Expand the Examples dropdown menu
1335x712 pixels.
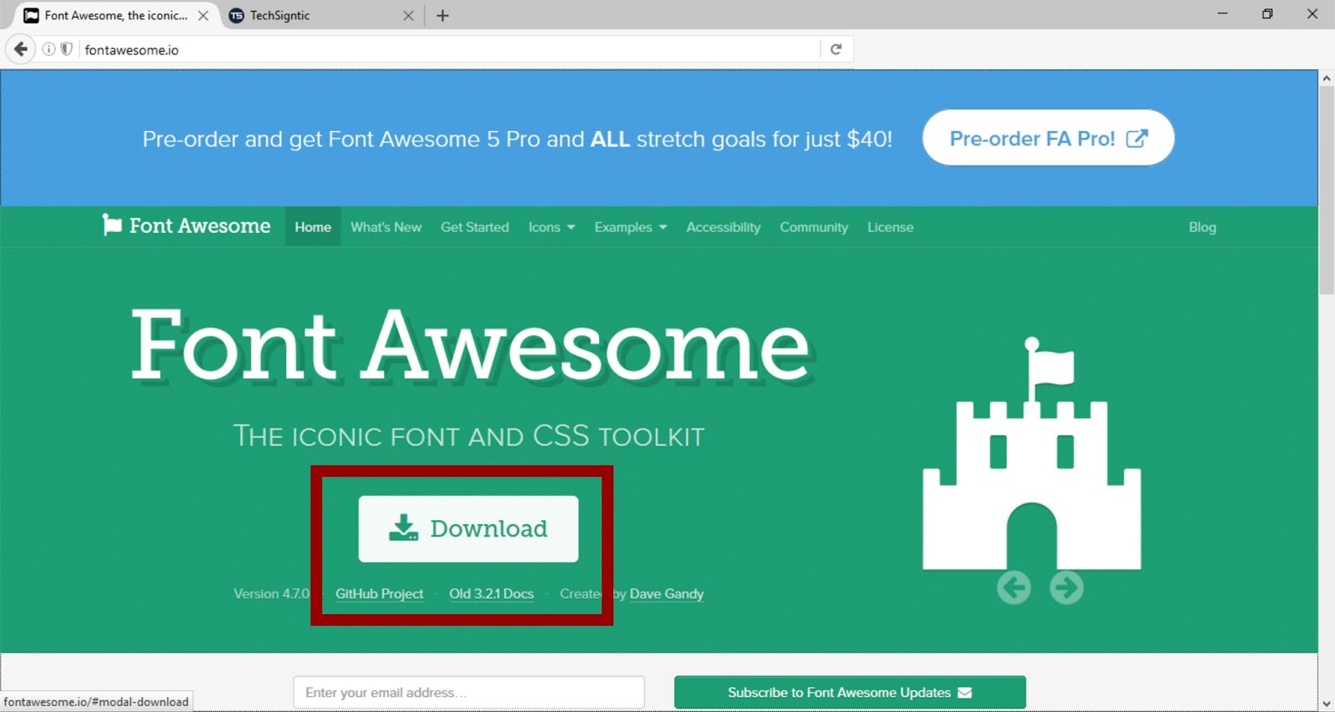click(x=631, y=227)
